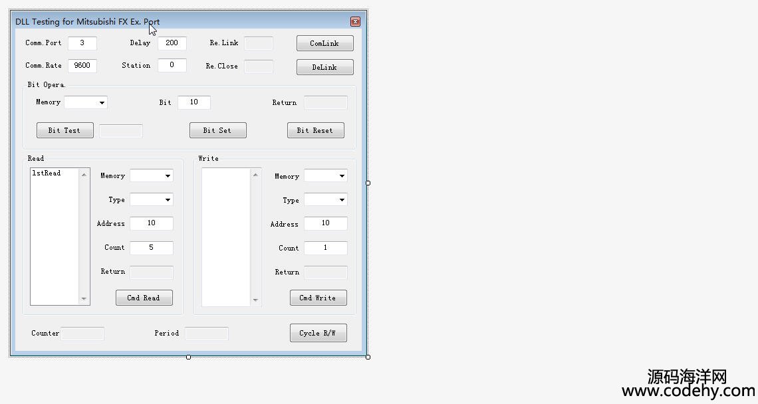Click the "Type" label in Read group
The width and height of the screenshot is (758, 404).
[x=116, y=199]
